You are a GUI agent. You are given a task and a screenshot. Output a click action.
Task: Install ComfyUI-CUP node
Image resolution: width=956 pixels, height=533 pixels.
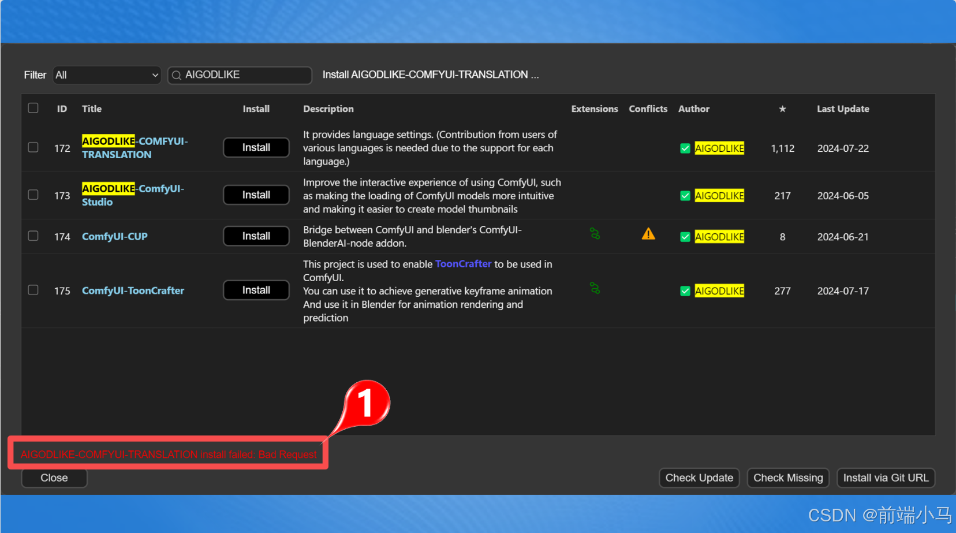tap(256, 236)
